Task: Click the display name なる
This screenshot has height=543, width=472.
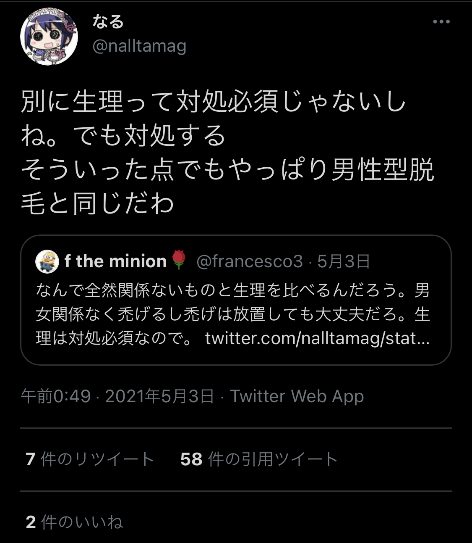Action: click(108, 21)
